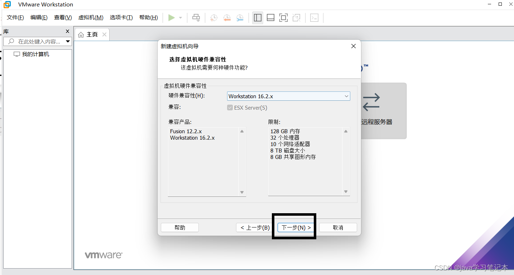
Task: Close the 新建虚拟机向导 dialog
Action: [354, 46]
